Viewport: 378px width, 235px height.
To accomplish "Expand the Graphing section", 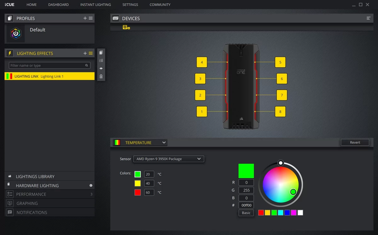I will [x=49, y=203].
